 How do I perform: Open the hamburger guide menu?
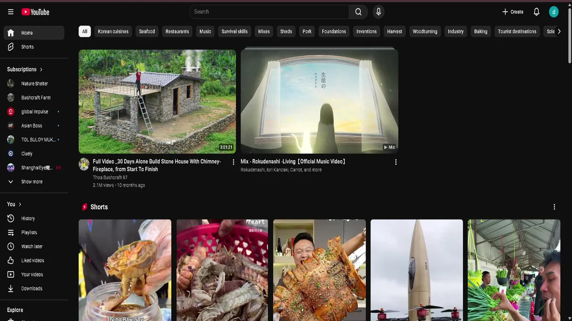[x=11, y=12]
